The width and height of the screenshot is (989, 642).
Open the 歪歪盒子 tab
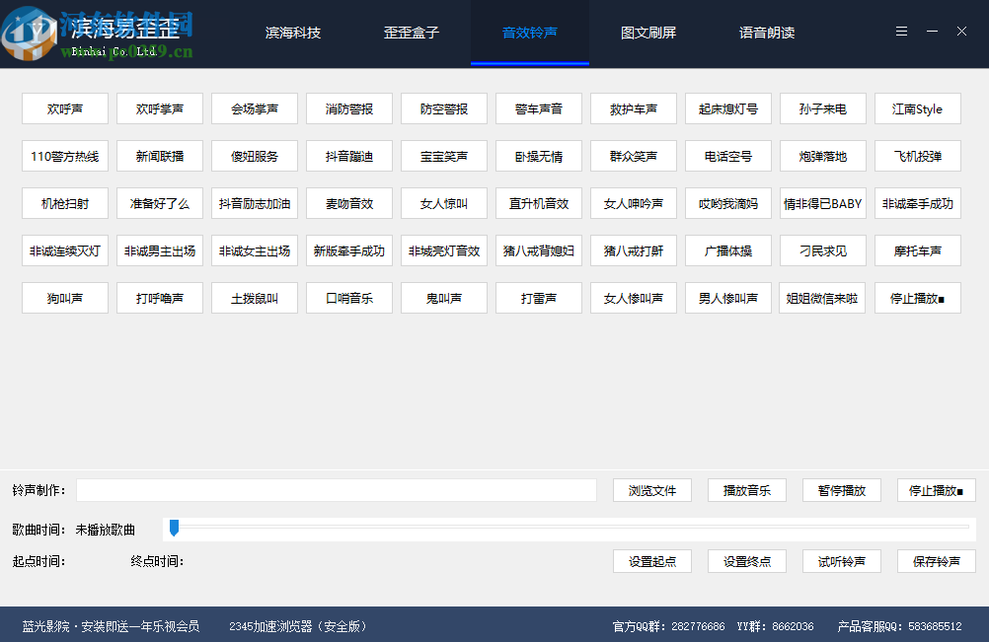tap(412, 32)
